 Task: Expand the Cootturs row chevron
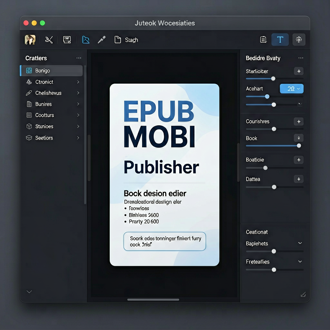(78, 115)
